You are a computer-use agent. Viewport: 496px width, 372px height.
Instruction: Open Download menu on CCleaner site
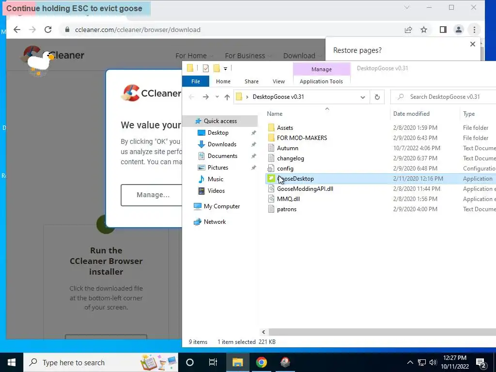[302, 56]
